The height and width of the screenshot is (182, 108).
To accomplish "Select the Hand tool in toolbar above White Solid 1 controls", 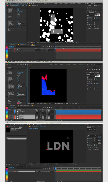I will [11, 4].
